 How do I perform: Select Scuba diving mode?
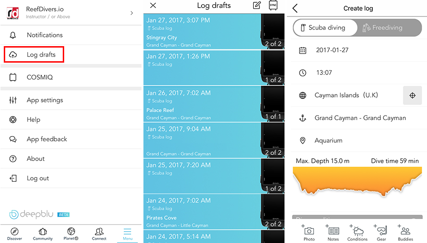326,27
